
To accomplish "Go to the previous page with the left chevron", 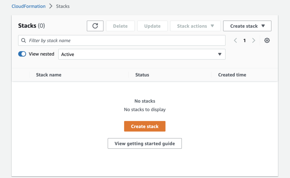I will tap(235, 40).
